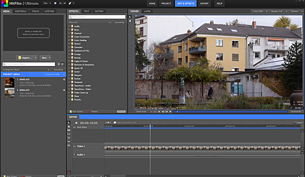Mute the Audio 1 track
The image size is (305, 177).
[x=75, y=155]
